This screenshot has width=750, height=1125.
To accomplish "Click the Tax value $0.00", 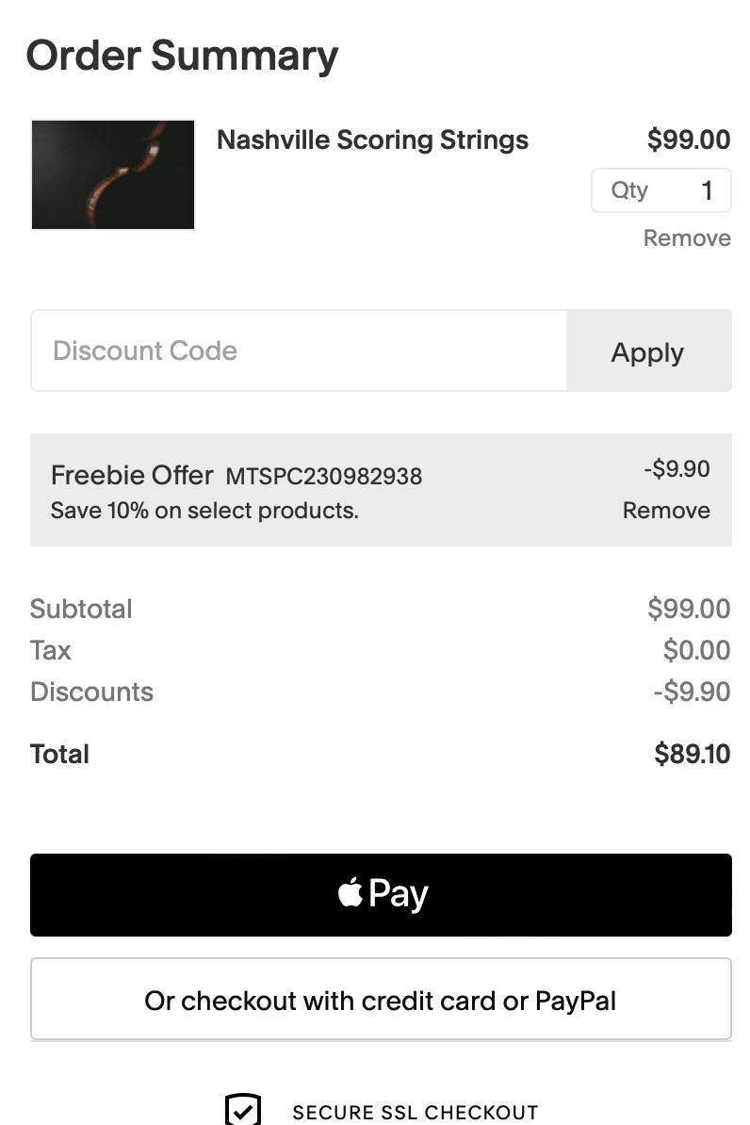I will (x=696, y=650).
